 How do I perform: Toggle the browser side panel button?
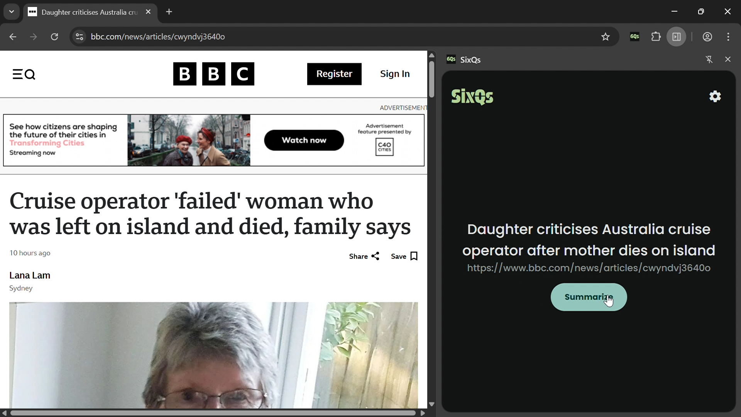(677, 37)
